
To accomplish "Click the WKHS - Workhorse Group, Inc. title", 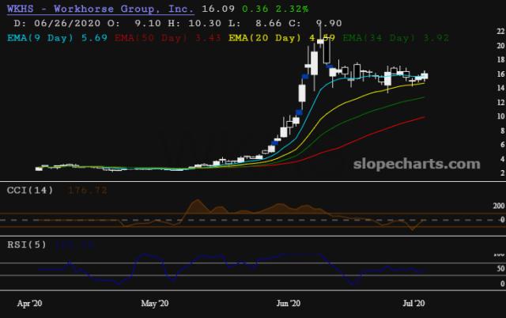I will [x=100, y=7].
